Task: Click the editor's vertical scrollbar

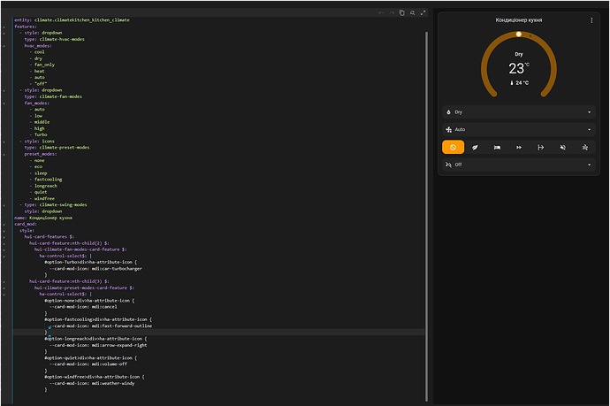Action: (426, 216)
